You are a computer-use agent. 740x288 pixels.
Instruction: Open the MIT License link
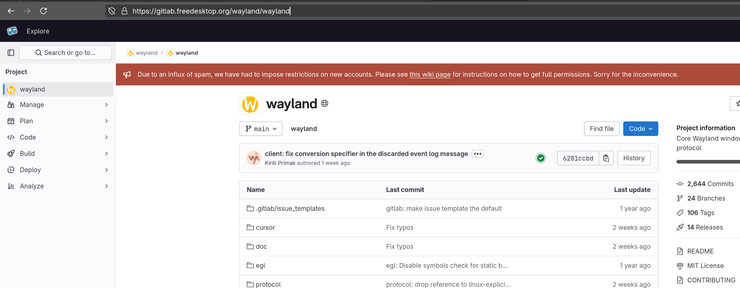(700, 266)
